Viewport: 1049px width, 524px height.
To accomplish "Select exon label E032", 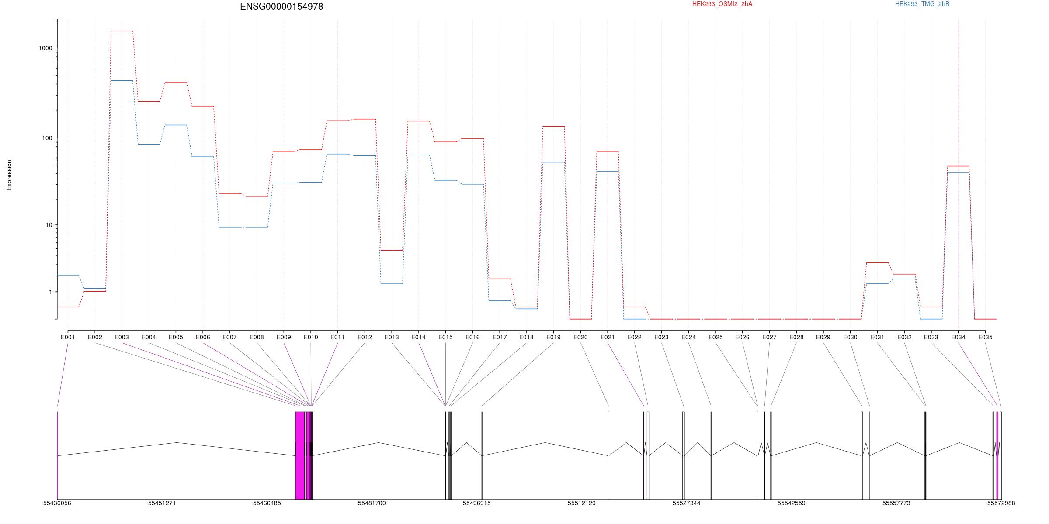I will click(x=904, y=337).
